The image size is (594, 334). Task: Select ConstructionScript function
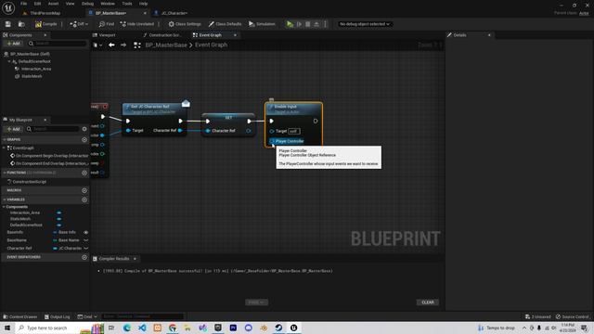tap(29, 182)
